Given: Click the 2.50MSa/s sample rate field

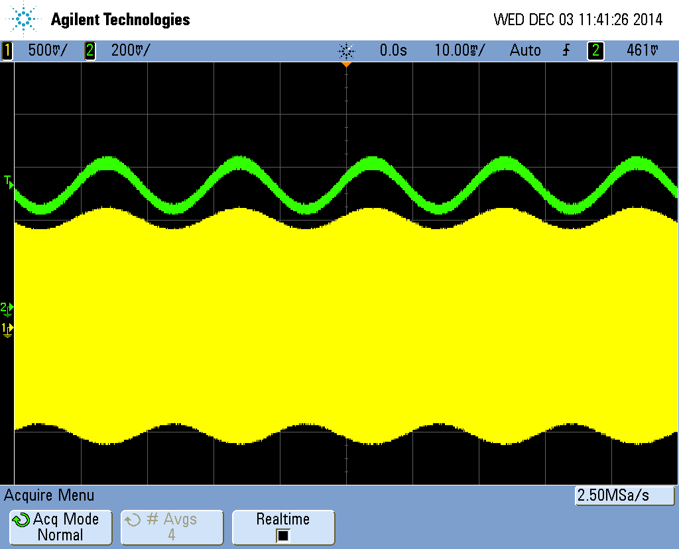Looking at the screenshot, I should [x=624, y=495].
